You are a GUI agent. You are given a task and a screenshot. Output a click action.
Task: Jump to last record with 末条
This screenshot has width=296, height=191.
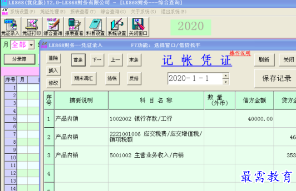point(134,60)
